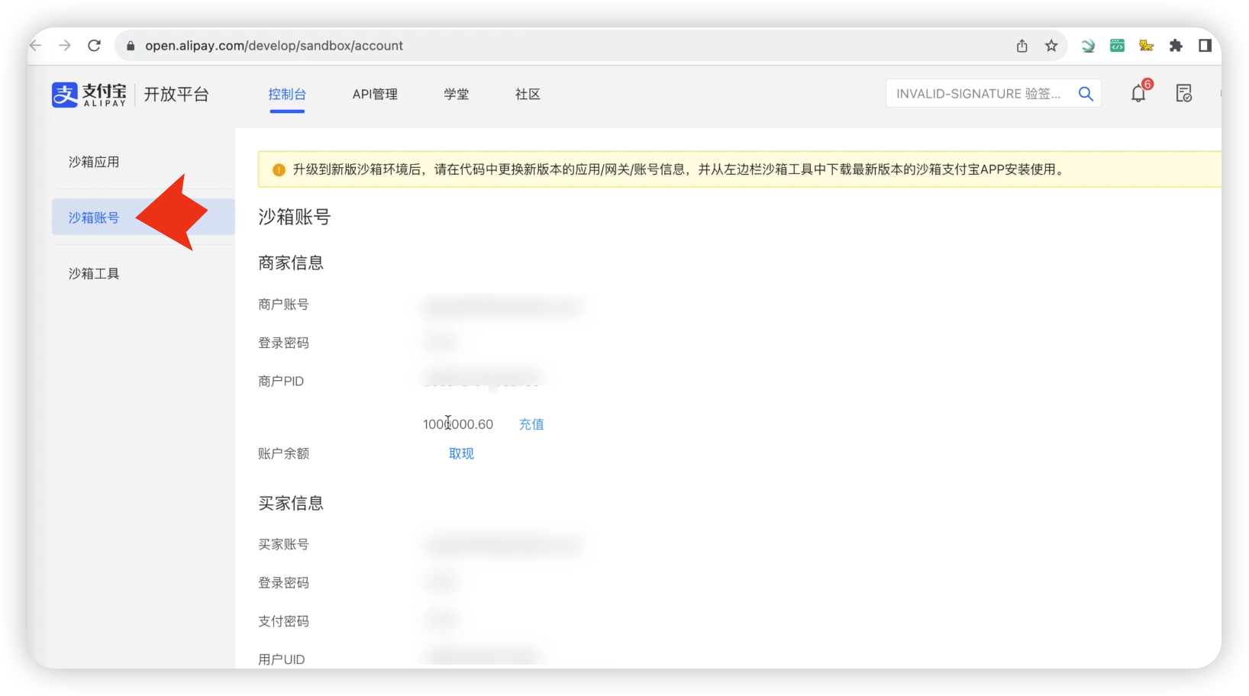Select 沙箱工具 in the sidebar
This screenshot has width=1249, height=696.
94,273
